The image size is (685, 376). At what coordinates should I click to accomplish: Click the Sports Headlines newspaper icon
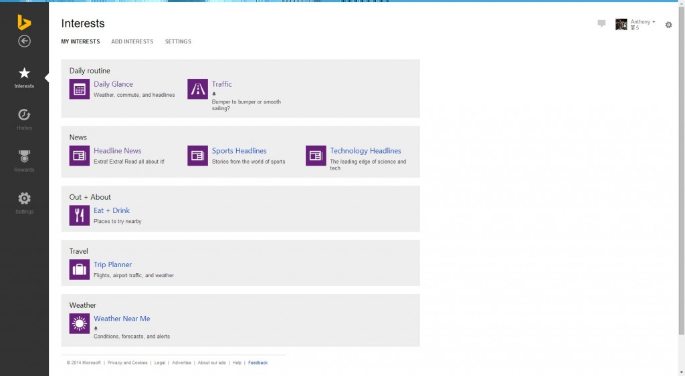tap(197, 156)
